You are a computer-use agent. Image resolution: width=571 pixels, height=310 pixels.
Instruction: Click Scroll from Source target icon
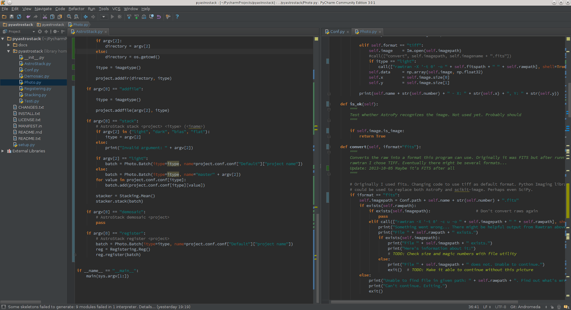[40, 32]
